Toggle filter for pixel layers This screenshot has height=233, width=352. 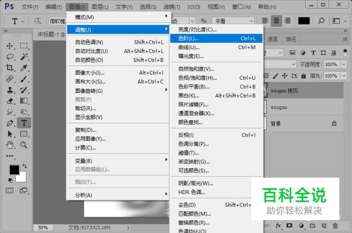tap(292, 53)
